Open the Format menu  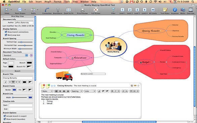(57, 2)
